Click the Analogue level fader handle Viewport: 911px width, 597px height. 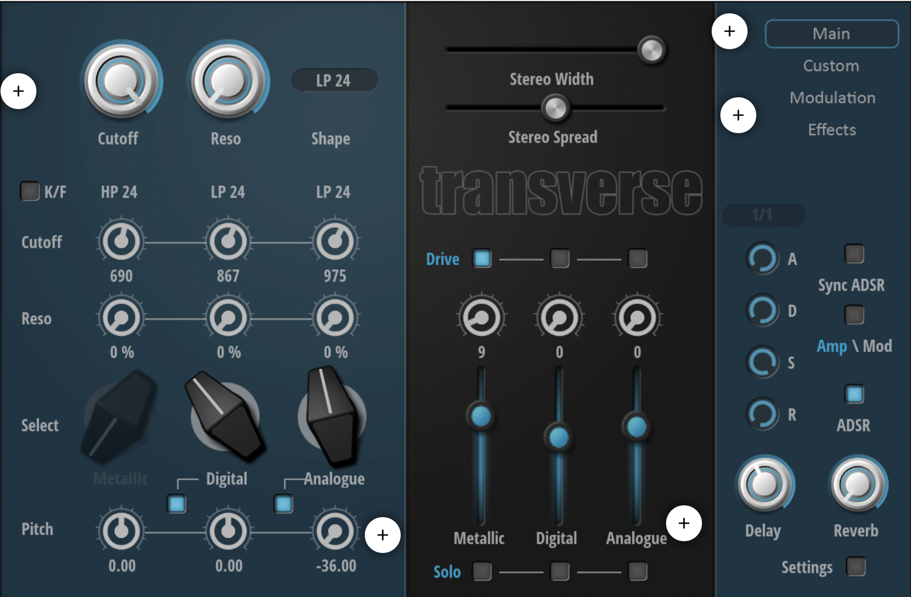(636, 427)
